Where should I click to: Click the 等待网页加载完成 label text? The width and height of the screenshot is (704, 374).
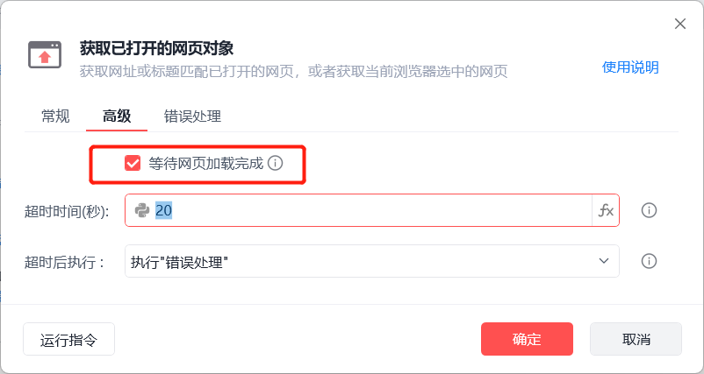[205, 163]
